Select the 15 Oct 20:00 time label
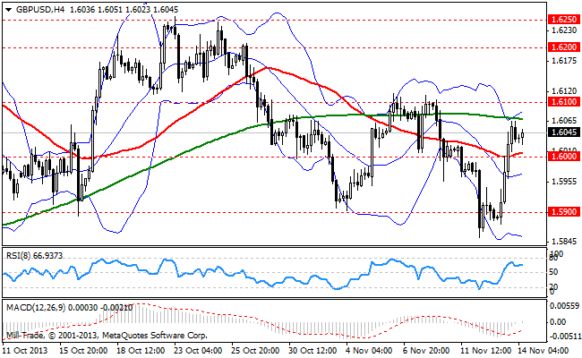The width and height of the screenshot is (582, 358). click(82, 351)
